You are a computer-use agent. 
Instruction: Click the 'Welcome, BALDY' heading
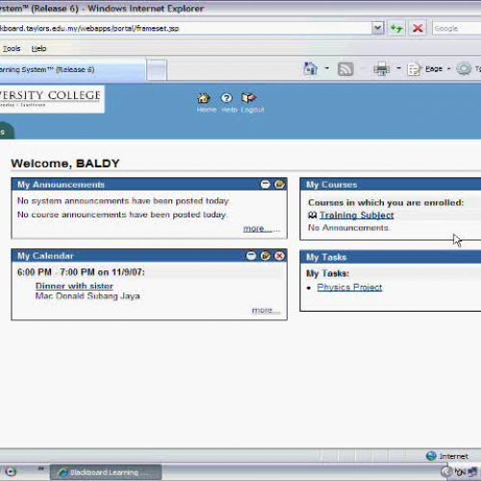click(x=65, y=164)
